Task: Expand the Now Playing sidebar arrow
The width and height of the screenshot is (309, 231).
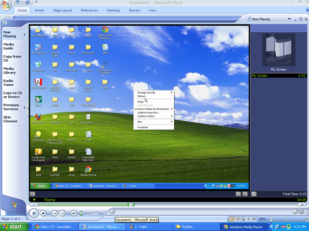Action: pos(24,34)
